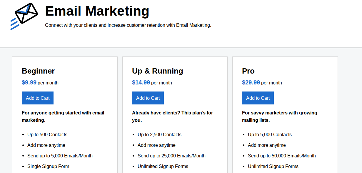Select the Up & Running plan title
362x173 pixels.
click(157, 71)
